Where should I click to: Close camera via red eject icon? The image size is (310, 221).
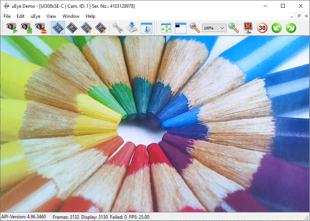tap(41, 28)
